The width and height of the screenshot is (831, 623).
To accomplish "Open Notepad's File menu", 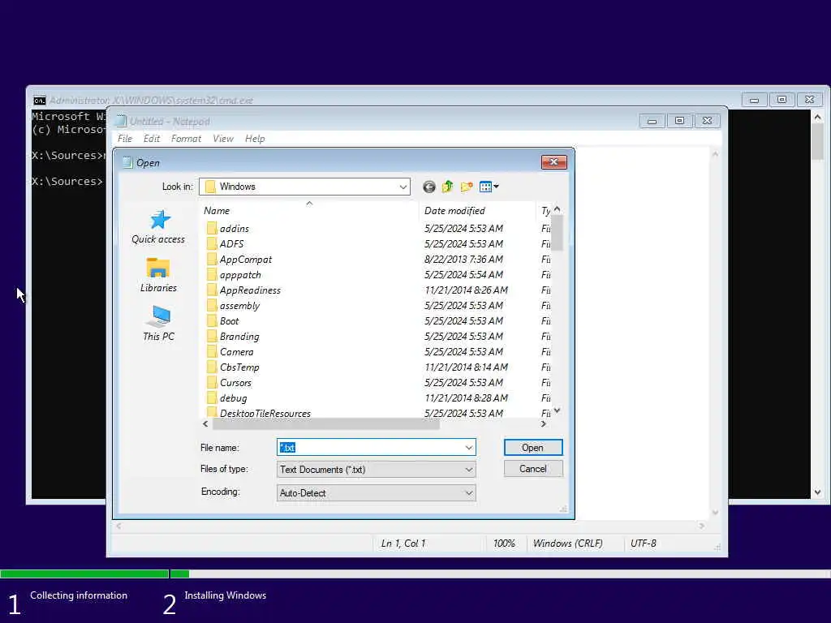I will point(125,138).
